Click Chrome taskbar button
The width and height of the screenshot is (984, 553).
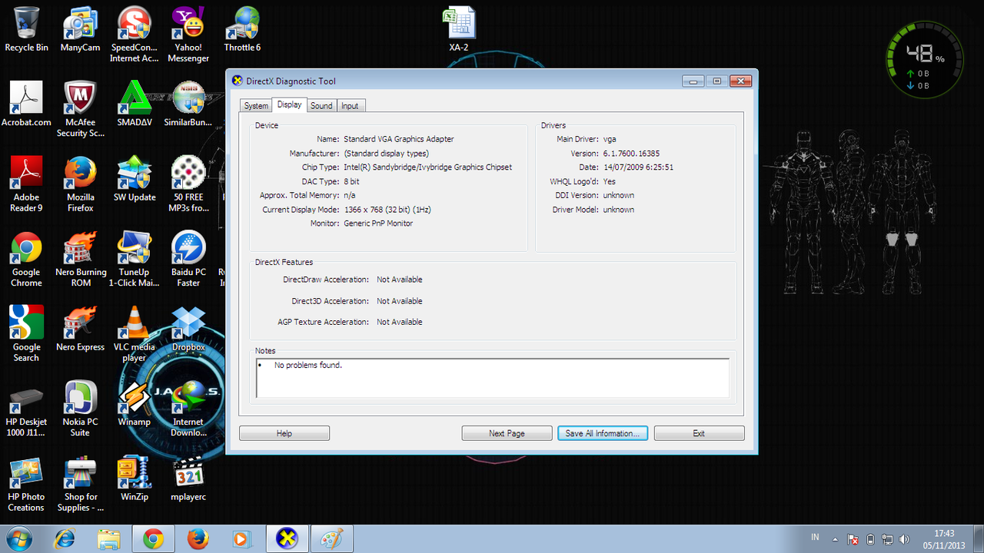click(x=153, y=539)
